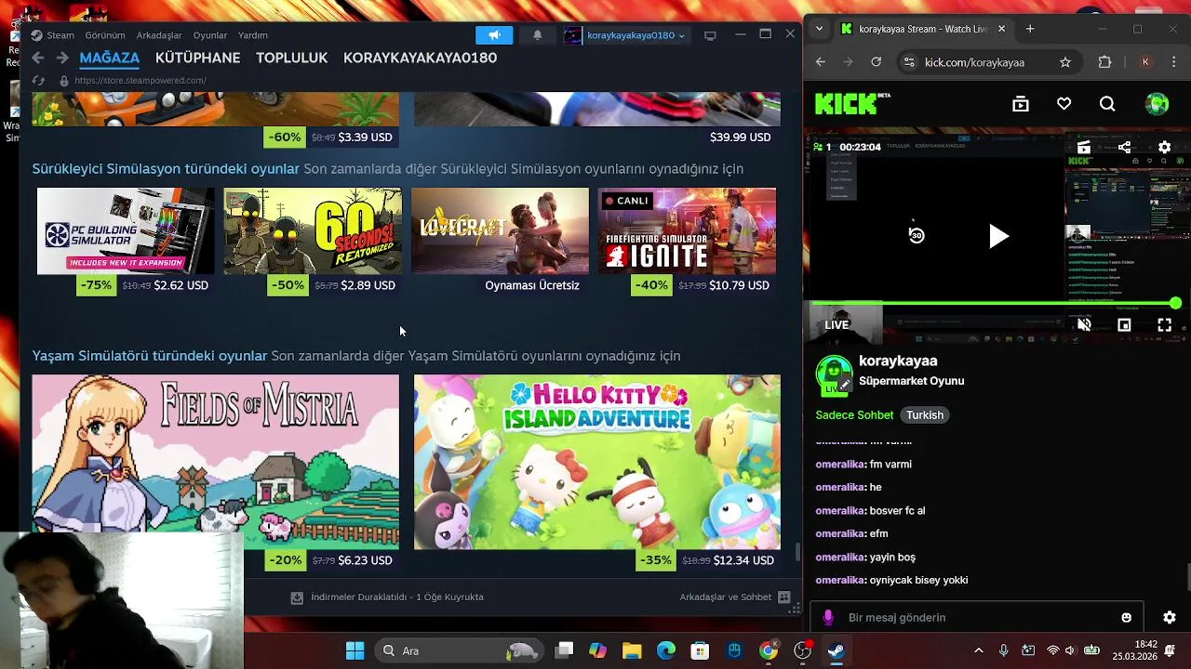Open File Explorer from the taskbar

(632, 650)
